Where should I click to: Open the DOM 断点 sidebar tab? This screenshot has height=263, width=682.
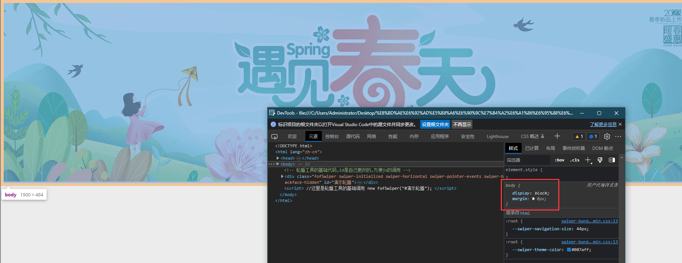pos(603,148)
